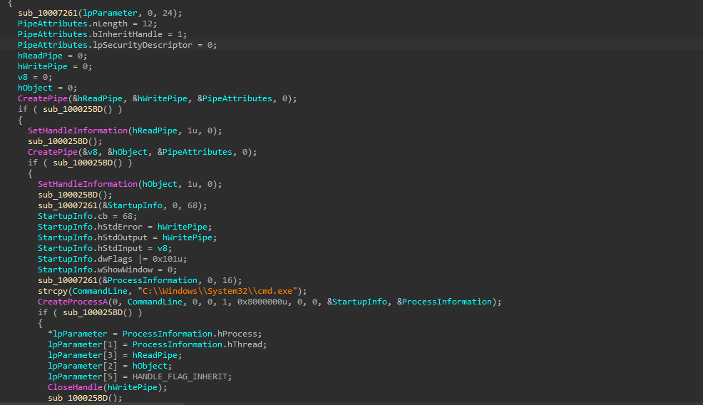The image size is (703, 405).
Task: Click hReadPipe in 'hReadPipe = 0' line
Action: point(41,56)
